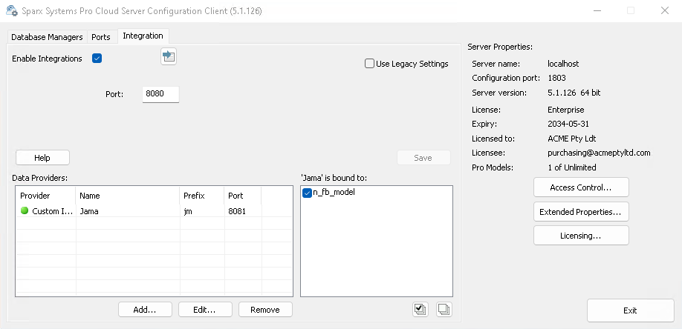Click the green status indicator for Jama
The width and height of the screenshot is (682, 329).
[x=25, y=211]
